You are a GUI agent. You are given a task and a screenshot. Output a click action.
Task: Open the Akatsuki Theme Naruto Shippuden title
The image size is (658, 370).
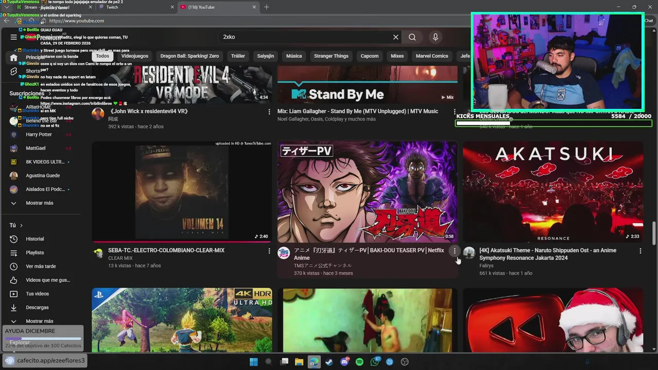pos(547,254)
